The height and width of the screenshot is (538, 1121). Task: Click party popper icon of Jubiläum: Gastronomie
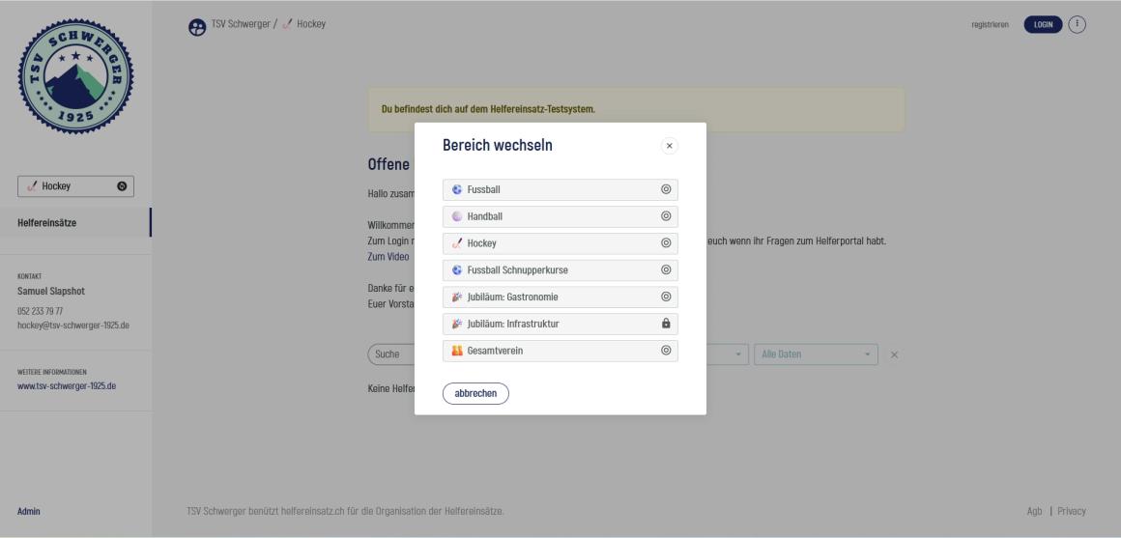457,297
